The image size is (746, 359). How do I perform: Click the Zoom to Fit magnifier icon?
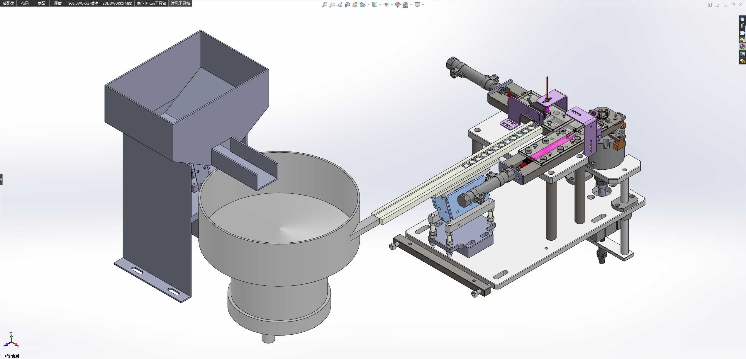pyautogui.click(x=324, y=5)
